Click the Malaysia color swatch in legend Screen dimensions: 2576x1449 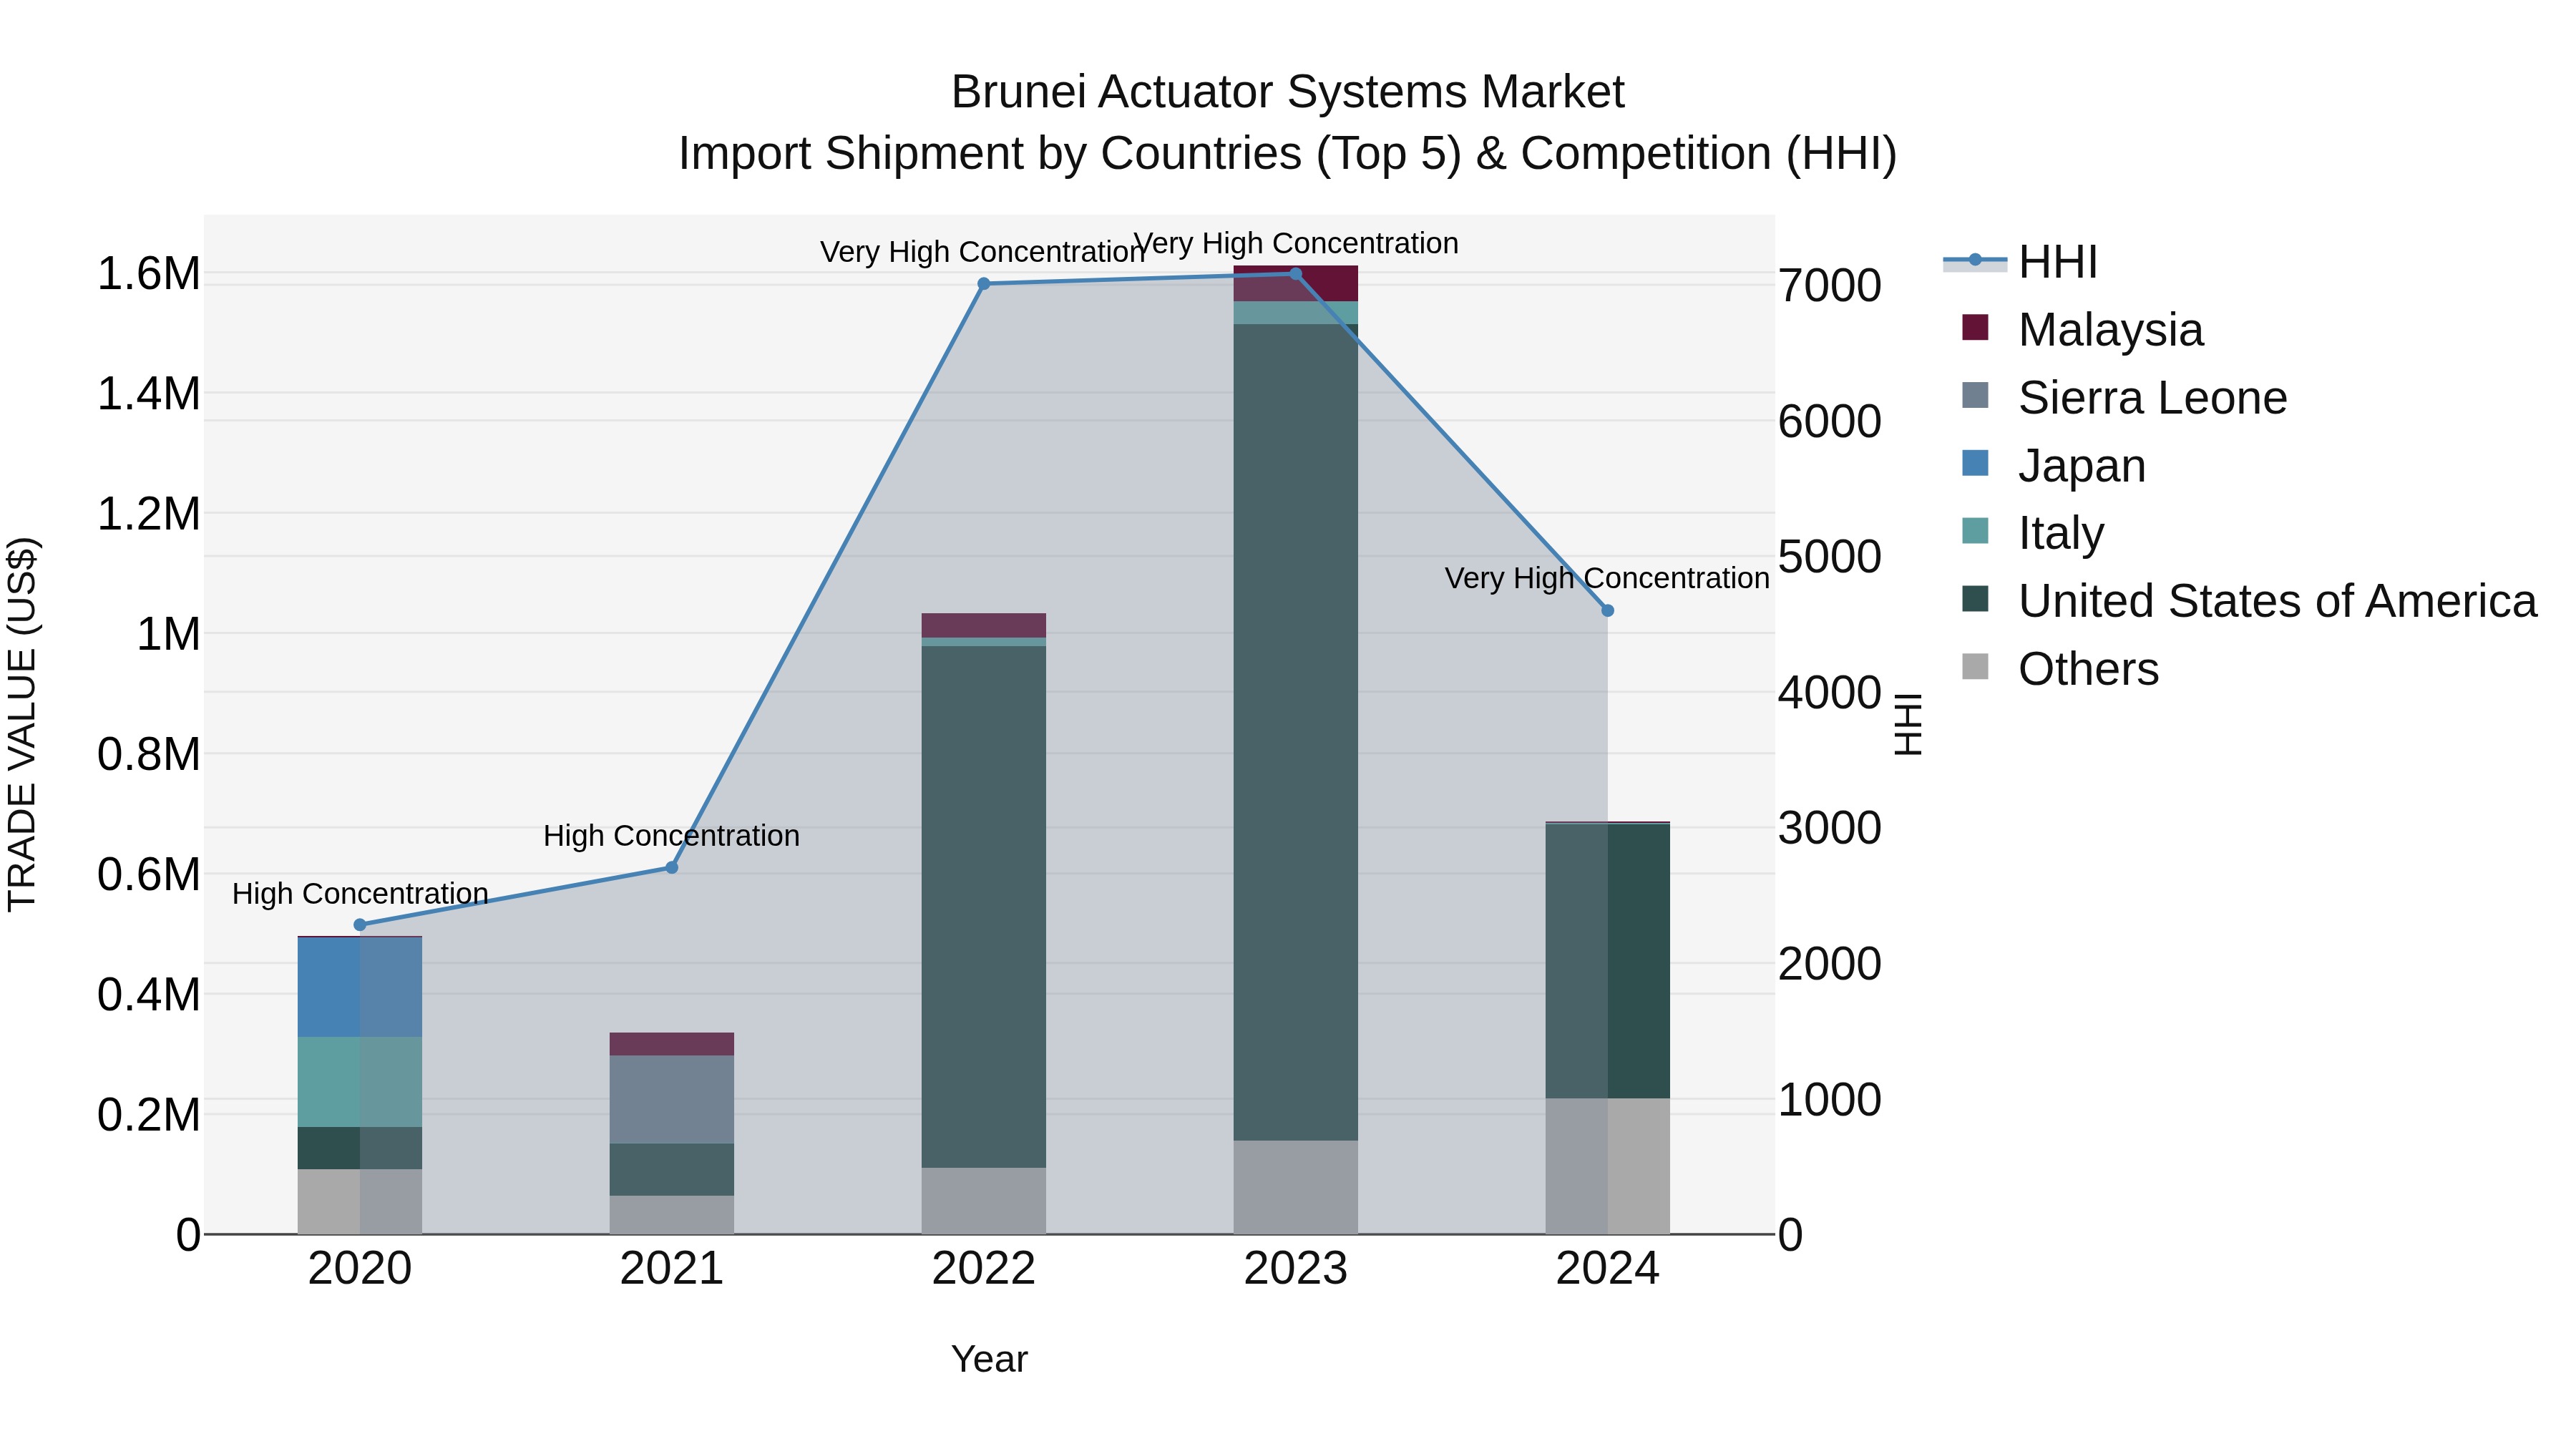[1975, 327]
